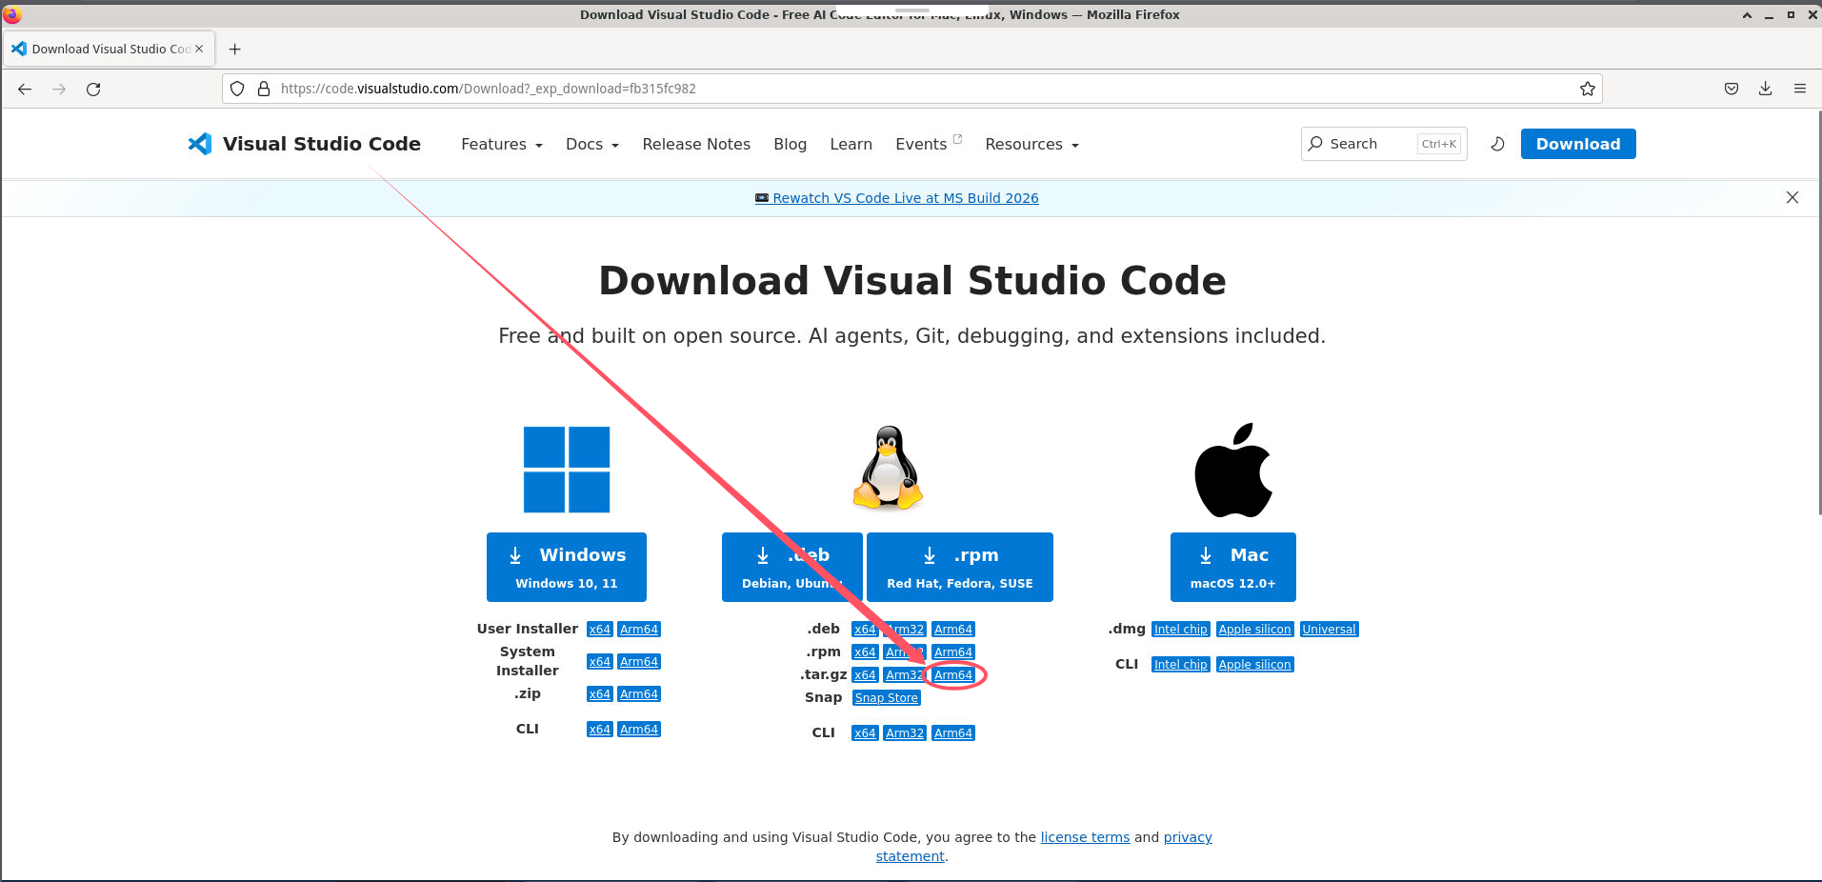This screenshot has height=882, width=1822.
Task: Open a new tab with the plus icon
Action: [x=234, y=49]
